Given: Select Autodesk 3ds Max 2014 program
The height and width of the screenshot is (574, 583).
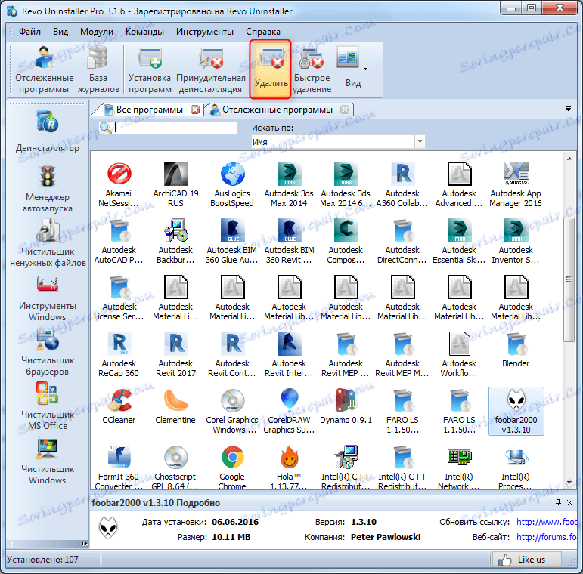Looking at the screenshot, I should pos(289,184).
